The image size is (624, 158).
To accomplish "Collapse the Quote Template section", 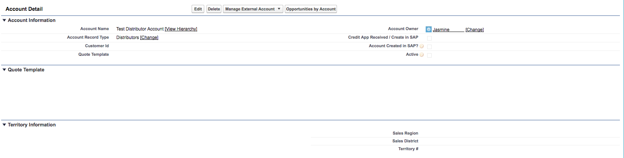I will pos(4,70).
